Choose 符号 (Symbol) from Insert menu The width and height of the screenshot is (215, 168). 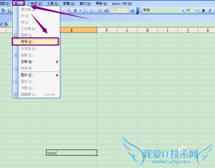click(x=35, y=42)
